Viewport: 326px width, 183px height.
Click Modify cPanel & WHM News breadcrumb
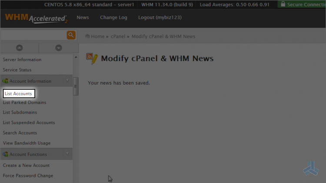click(x=163, y=36)
